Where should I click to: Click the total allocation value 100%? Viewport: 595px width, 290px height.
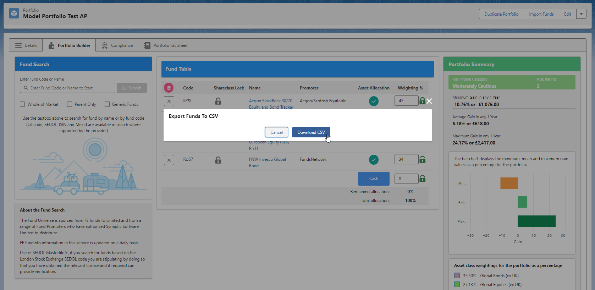point(411,201)
